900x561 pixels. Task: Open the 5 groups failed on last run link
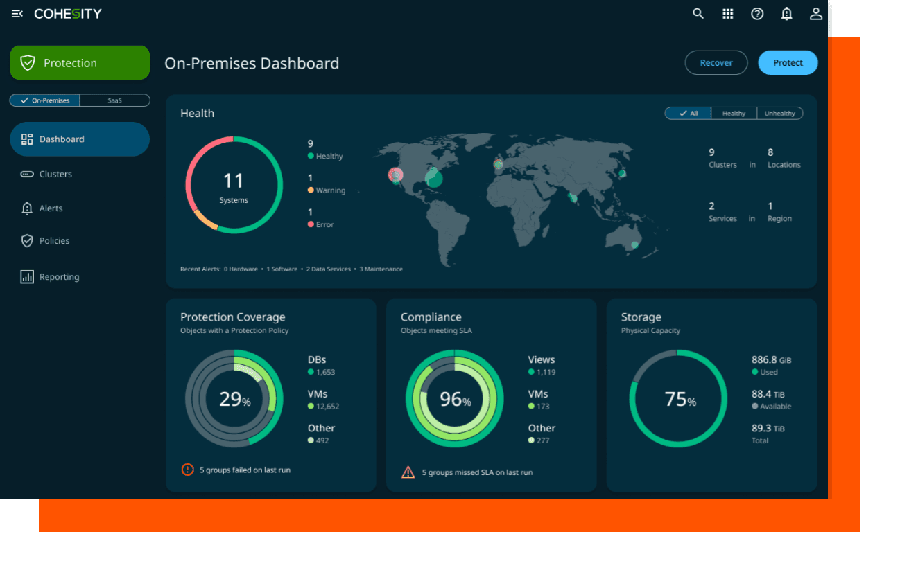click(x=245, y=470)
